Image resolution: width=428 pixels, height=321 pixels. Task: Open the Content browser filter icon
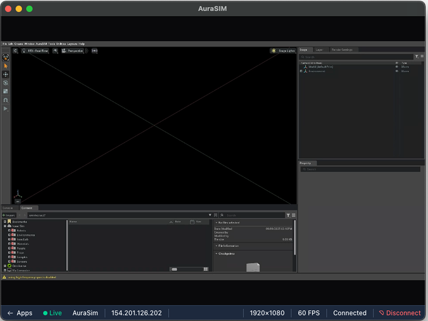288,215
